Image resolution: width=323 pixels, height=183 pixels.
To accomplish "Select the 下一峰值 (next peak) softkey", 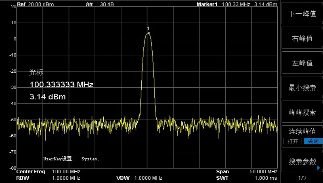I will (302, 14).
